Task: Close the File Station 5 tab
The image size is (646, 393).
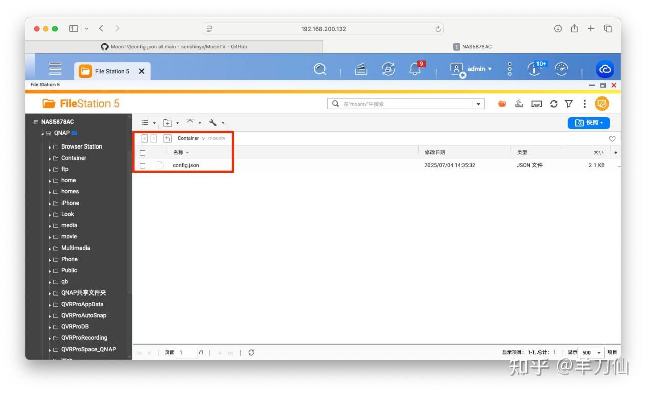Action: tap(141, 71)
